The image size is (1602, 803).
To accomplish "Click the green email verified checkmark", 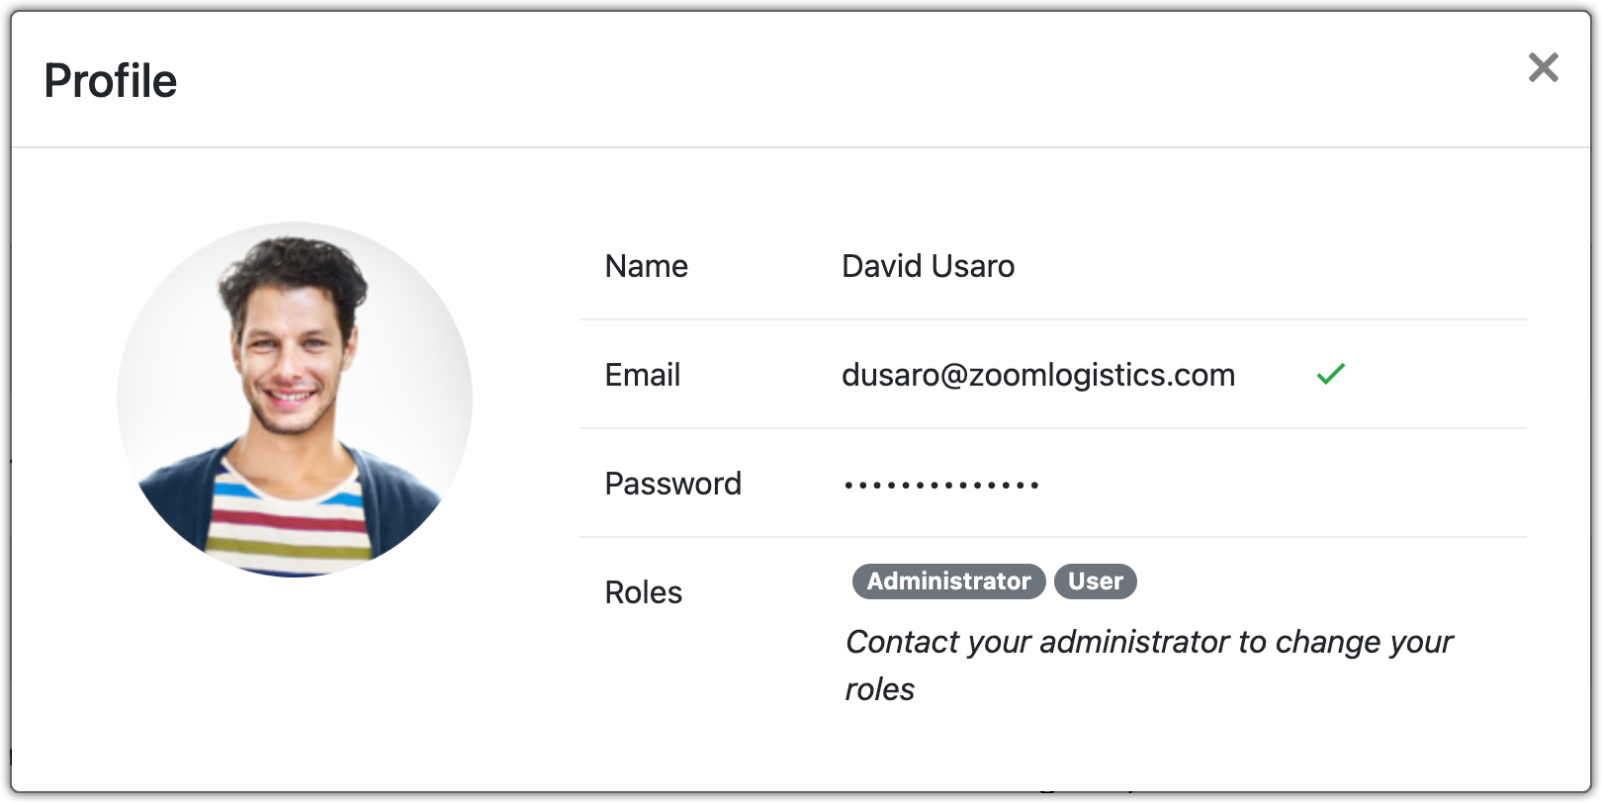I will pyautogui.click(x=1330, y=374).
